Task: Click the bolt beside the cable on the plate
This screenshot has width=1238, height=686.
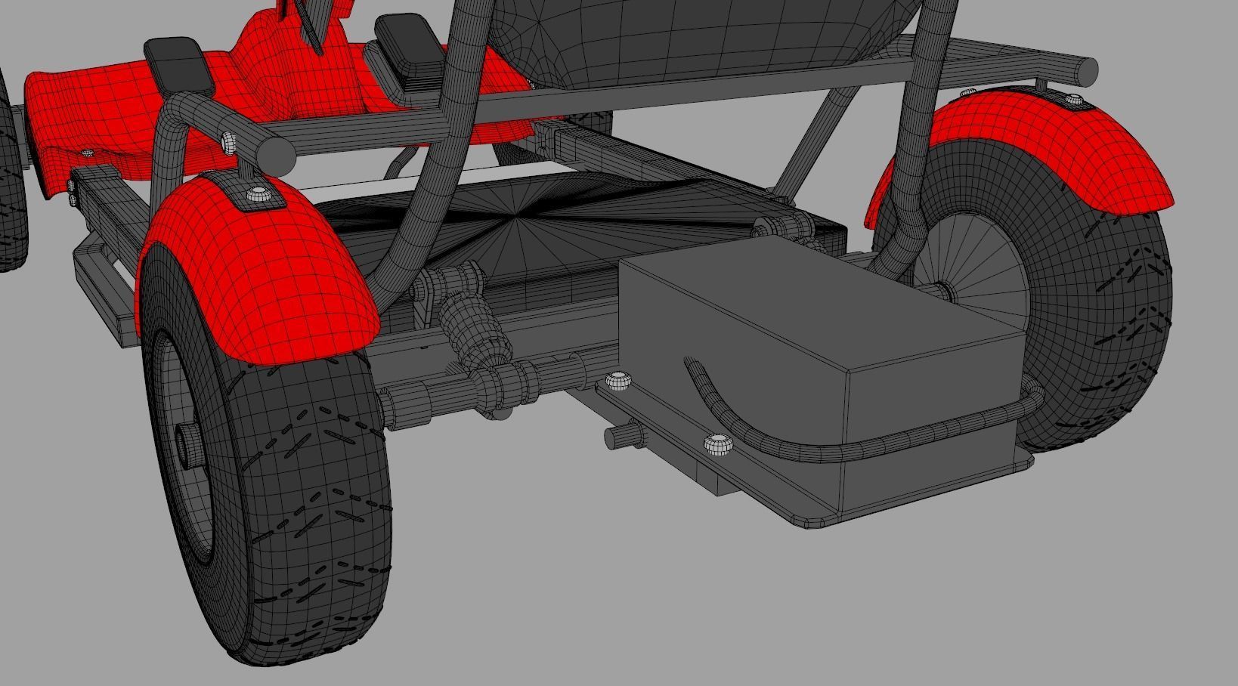Action: click(718, 445)
